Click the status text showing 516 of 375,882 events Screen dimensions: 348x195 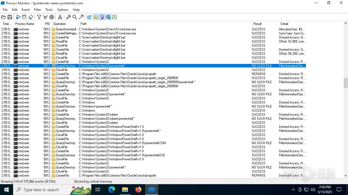(x=28, y=181)
